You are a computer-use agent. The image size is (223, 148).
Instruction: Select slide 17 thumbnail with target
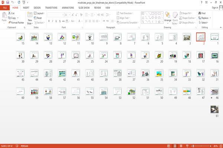click(x=201, y=55)
